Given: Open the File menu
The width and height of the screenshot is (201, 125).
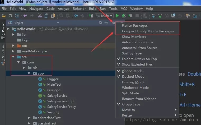Looking at the screenshot, I should 4,9.
